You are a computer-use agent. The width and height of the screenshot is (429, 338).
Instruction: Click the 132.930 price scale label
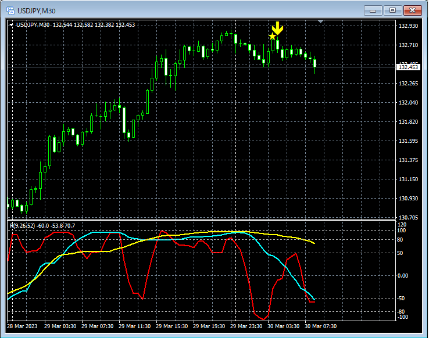(408, 26)
